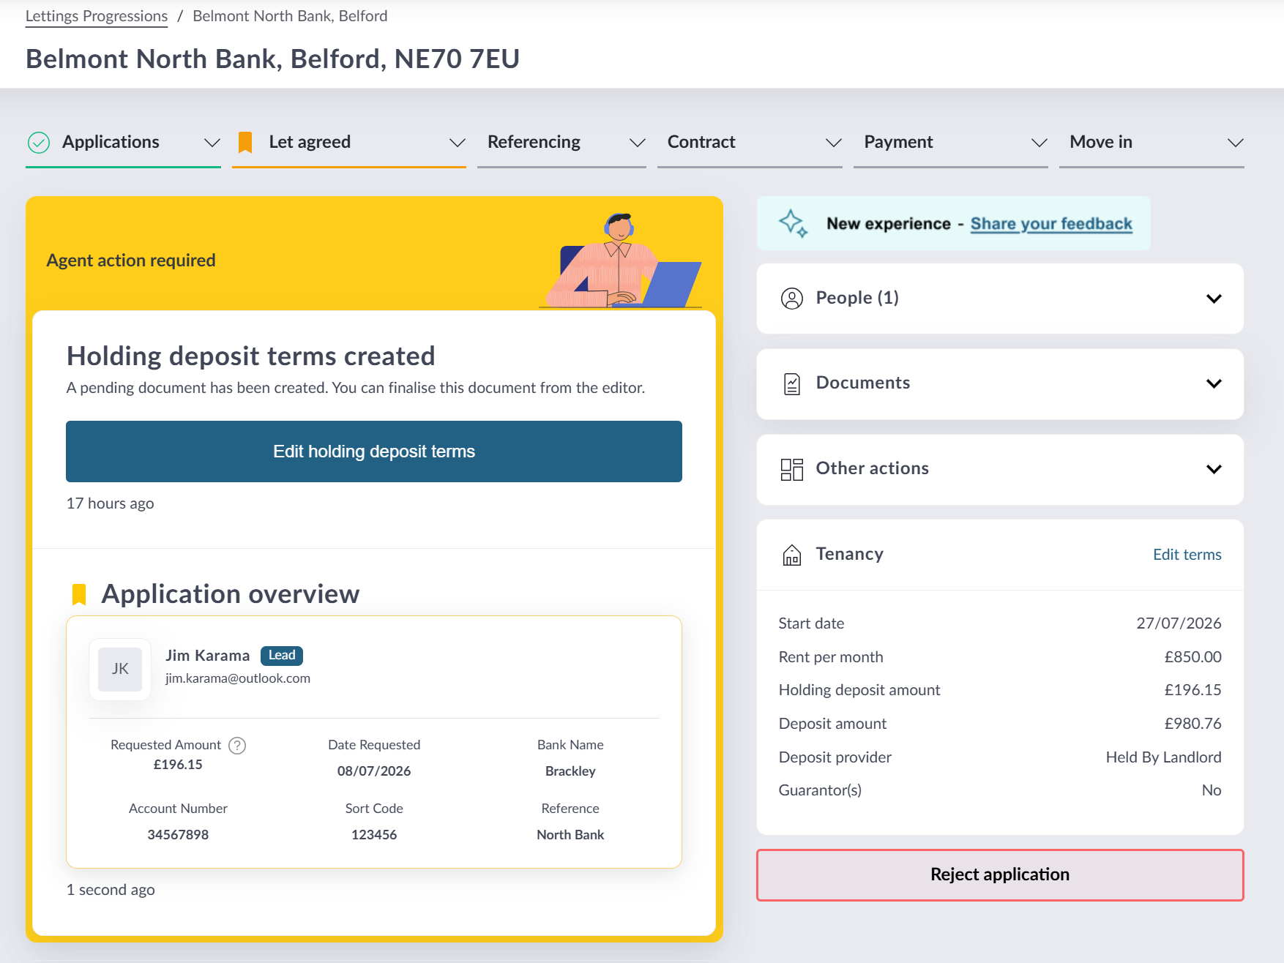The width and height of the screenshot is (1284, 963).
Task: Click the yellow bookmark beside Application overview
Action: pos(79,594)
